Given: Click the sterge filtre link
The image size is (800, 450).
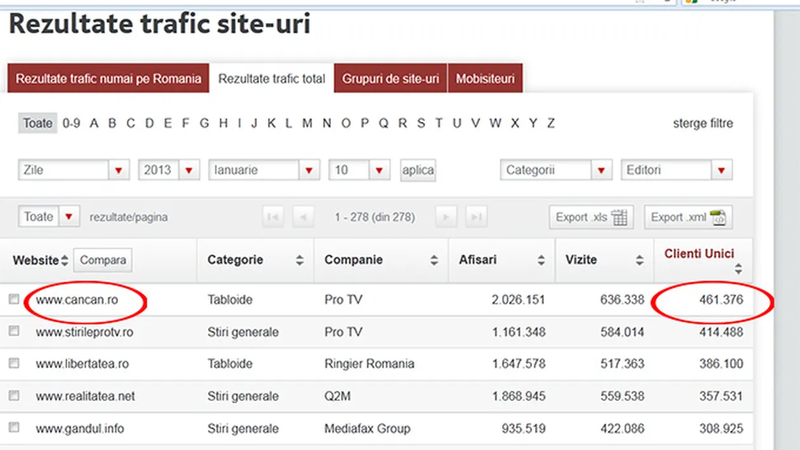Looking at the screenshot, I should (703, 123).
